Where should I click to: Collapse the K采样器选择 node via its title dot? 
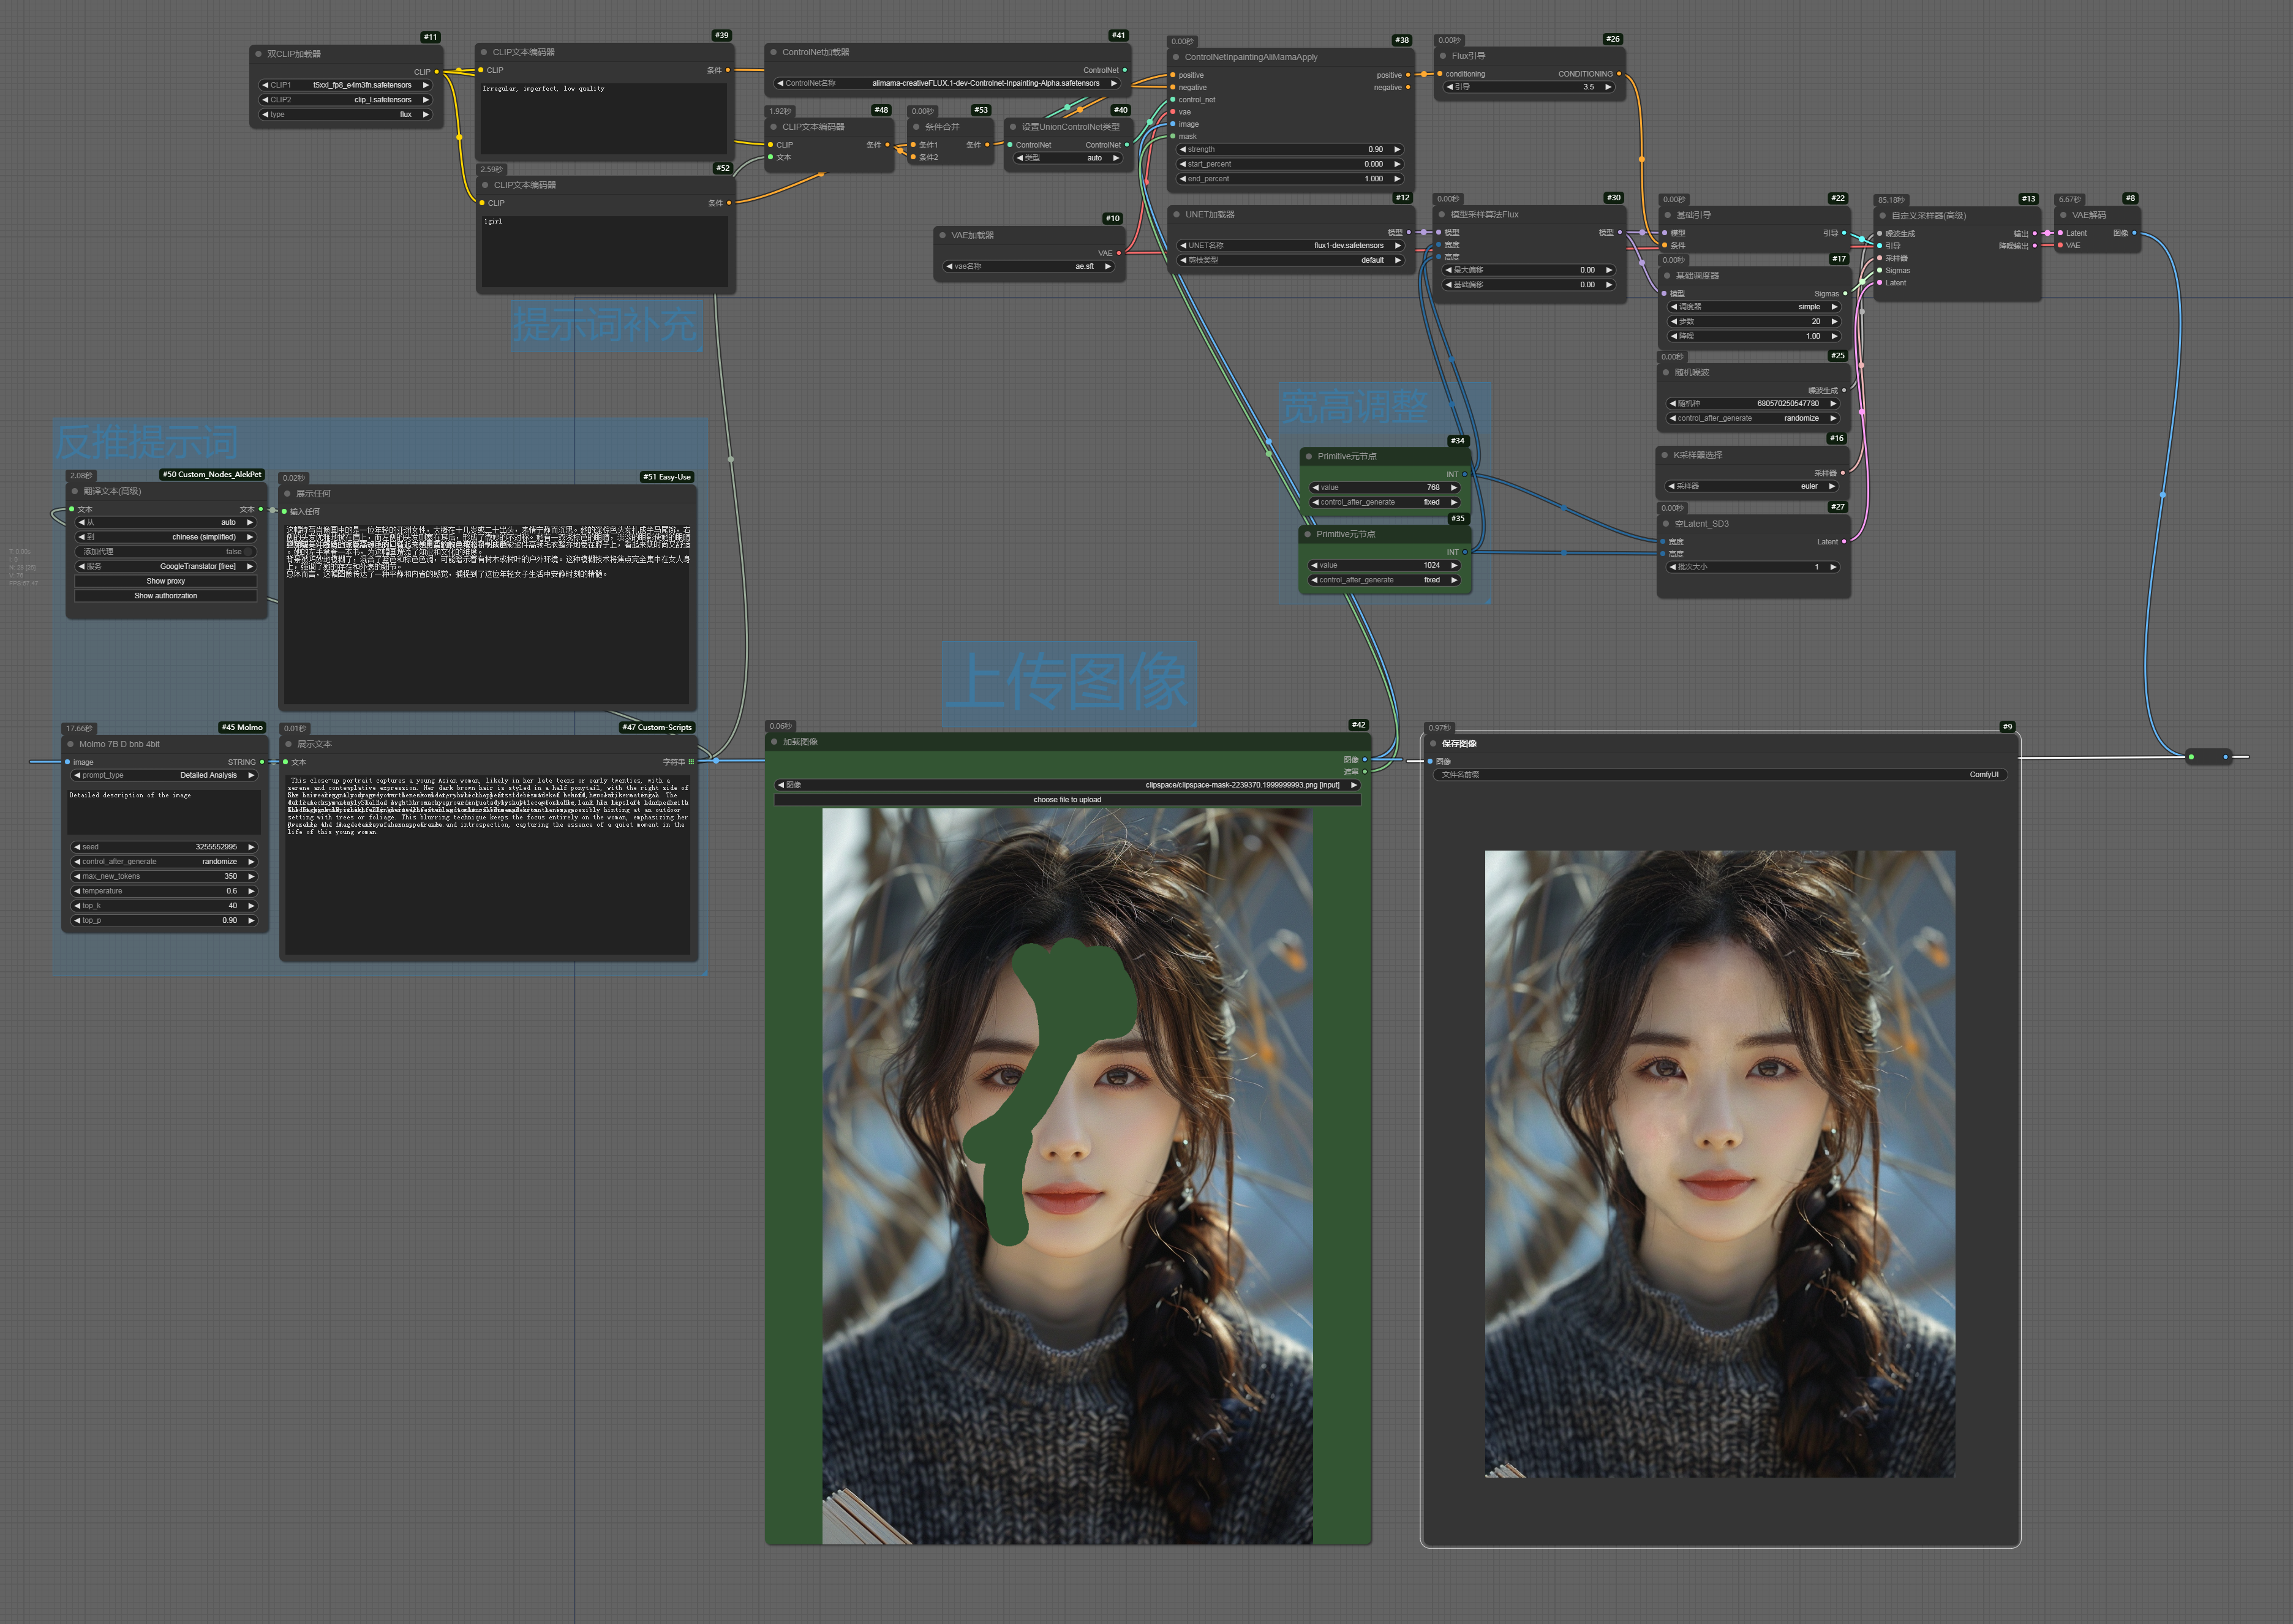click(x=1665, y=455)
